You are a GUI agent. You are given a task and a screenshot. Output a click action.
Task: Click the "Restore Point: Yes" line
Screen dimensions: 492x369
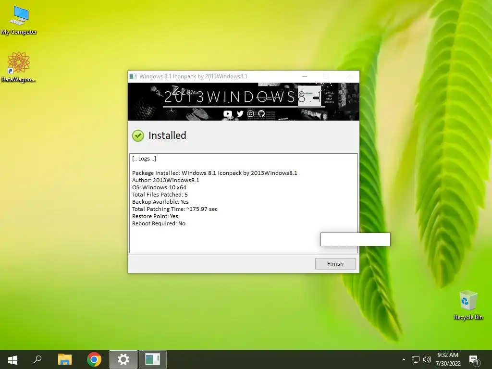(155, 216)
